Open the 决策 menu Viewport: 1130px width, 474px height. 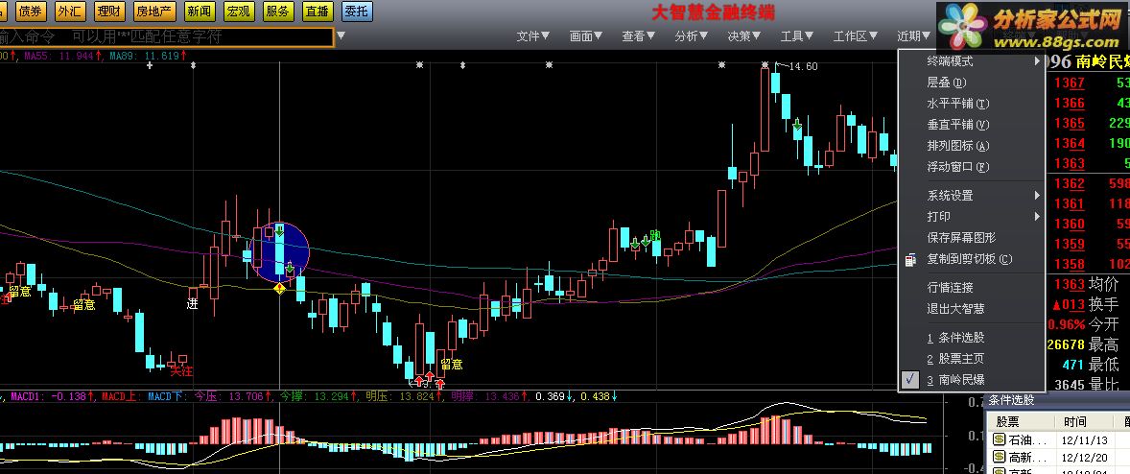[744, 36]
